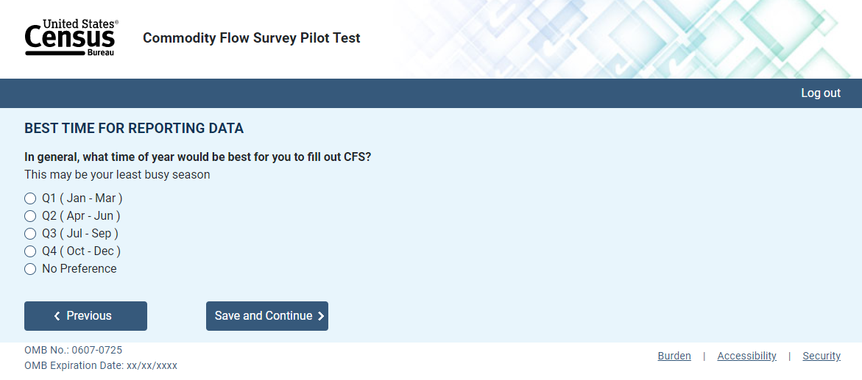Click the question text about filling out CFS
This screenshot has width=862, height=380.
click(x=197, y=157)
